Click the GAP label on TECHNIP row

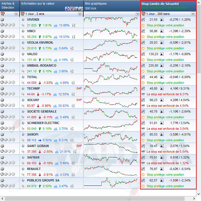pos(79,88)
